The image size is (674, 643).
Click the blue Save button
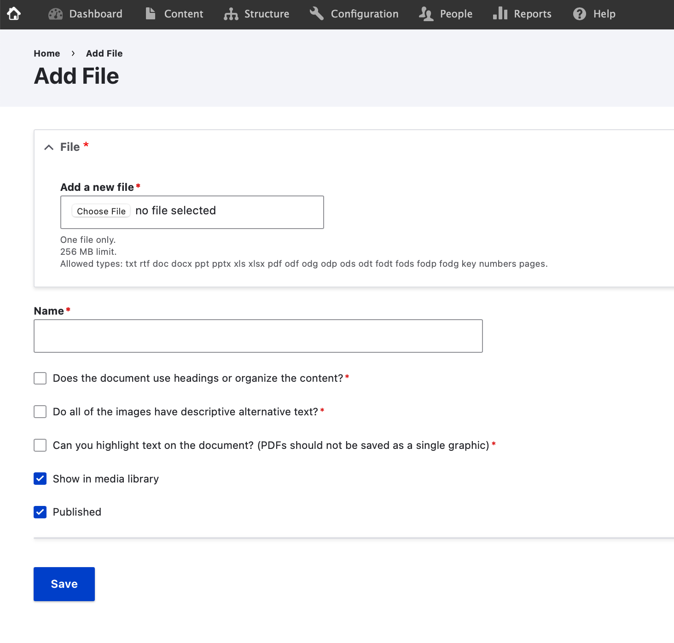click(x=64, y=584)
